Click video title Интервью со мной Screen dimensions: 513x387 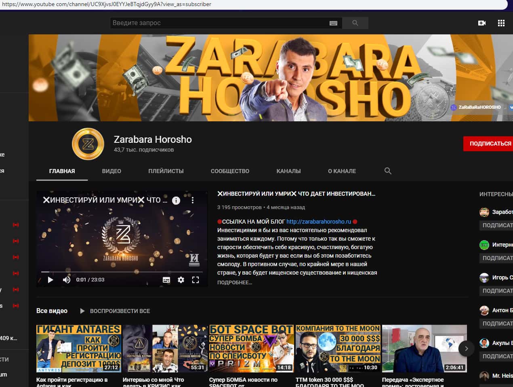[x=153, y=382]
